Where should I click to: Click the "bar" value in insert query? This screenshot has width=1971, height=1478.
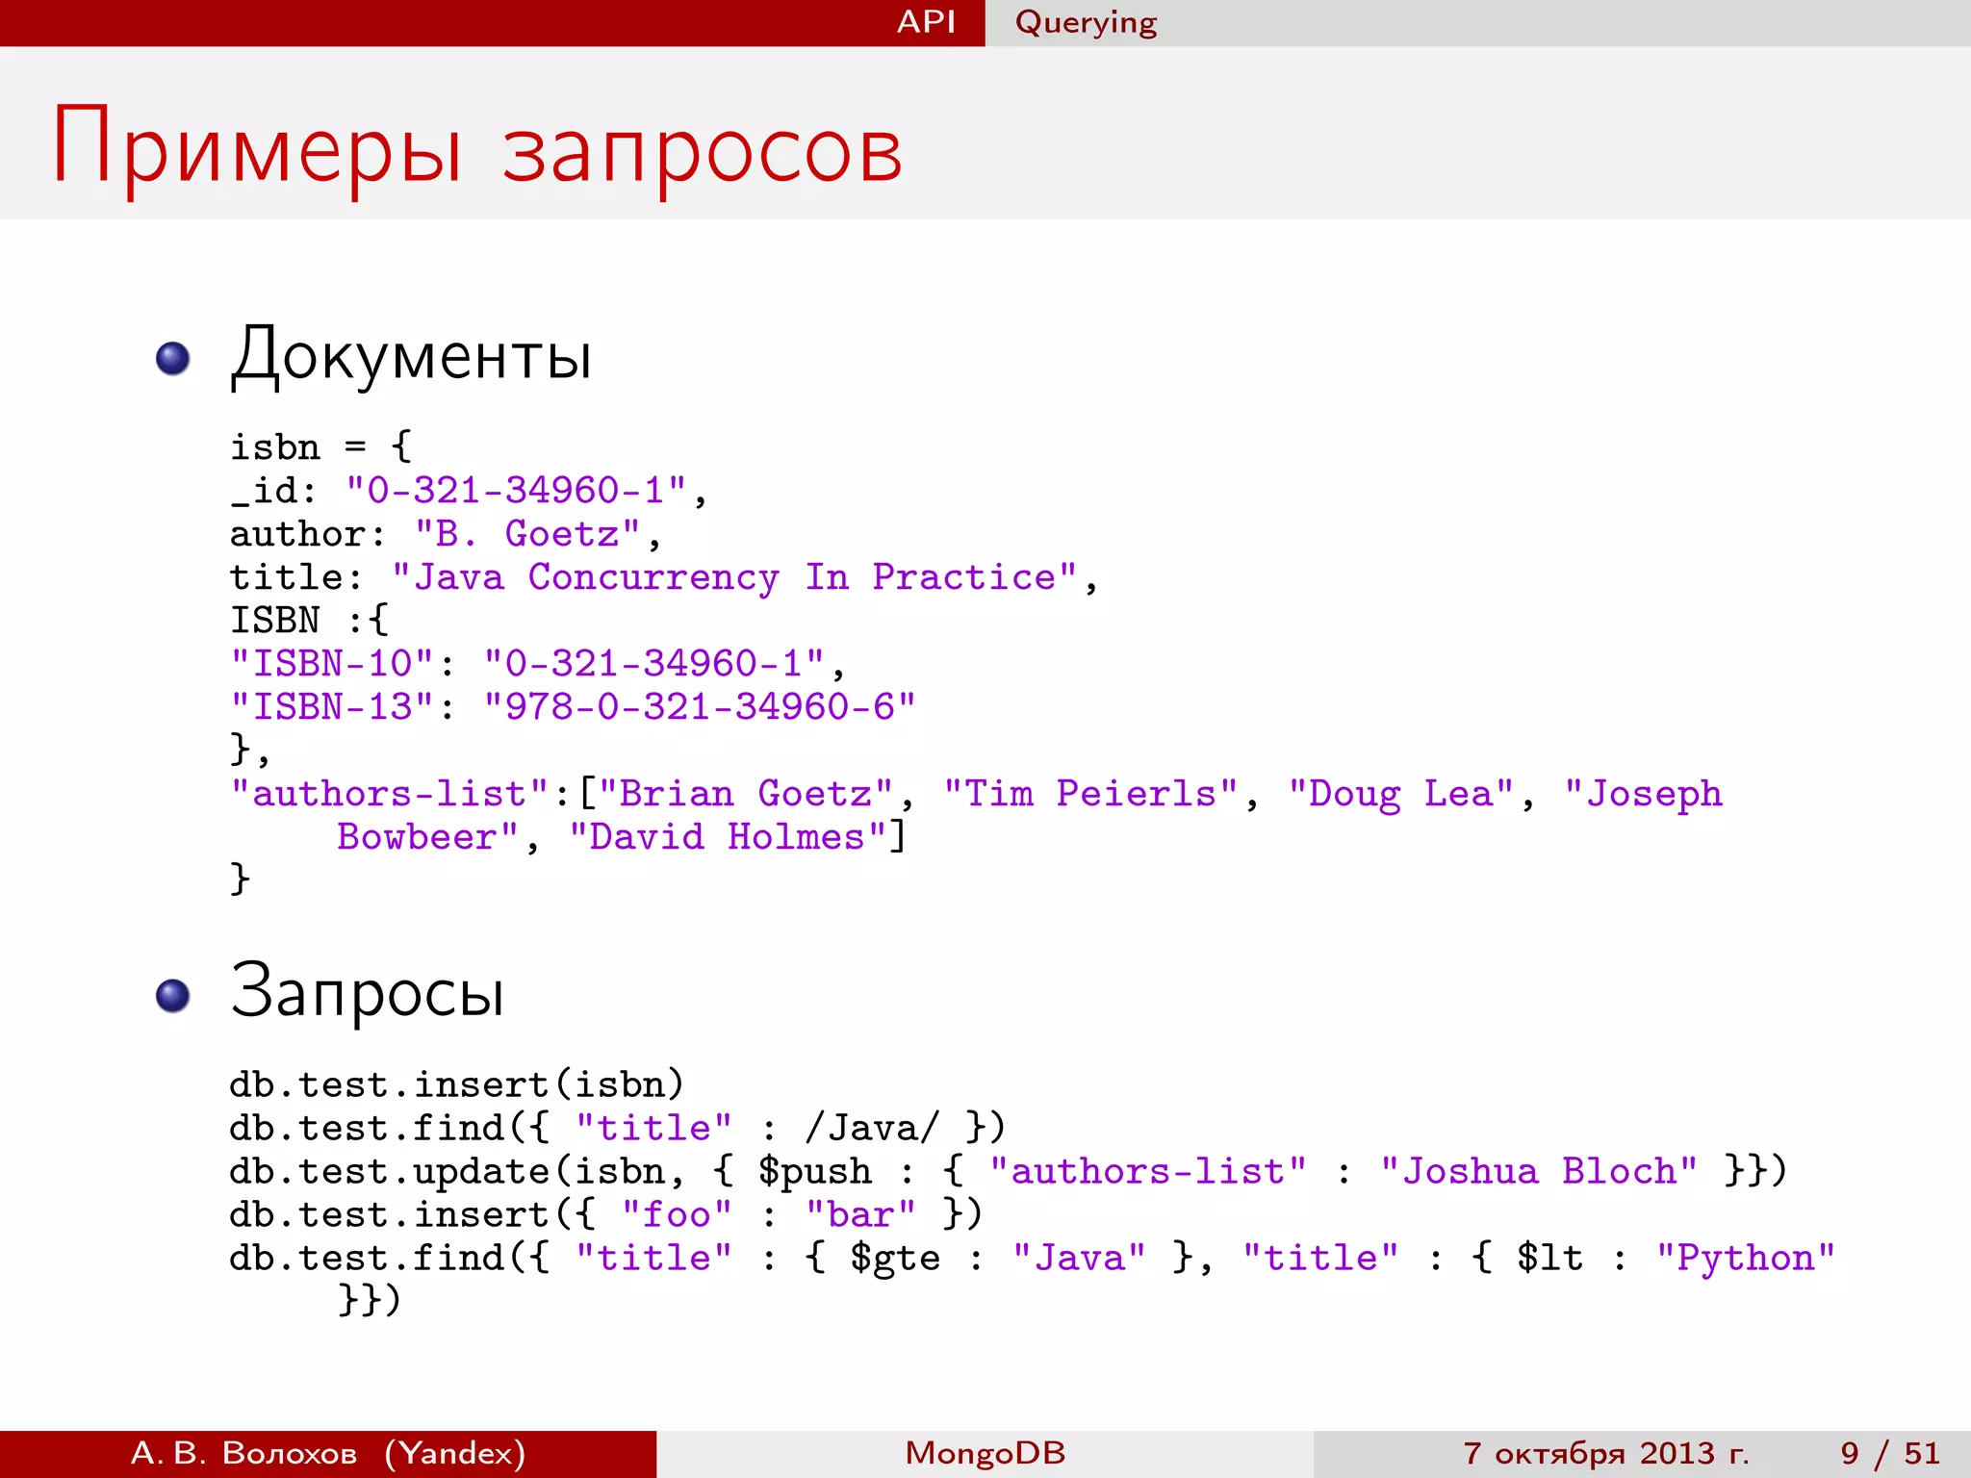coord(860,1214)
